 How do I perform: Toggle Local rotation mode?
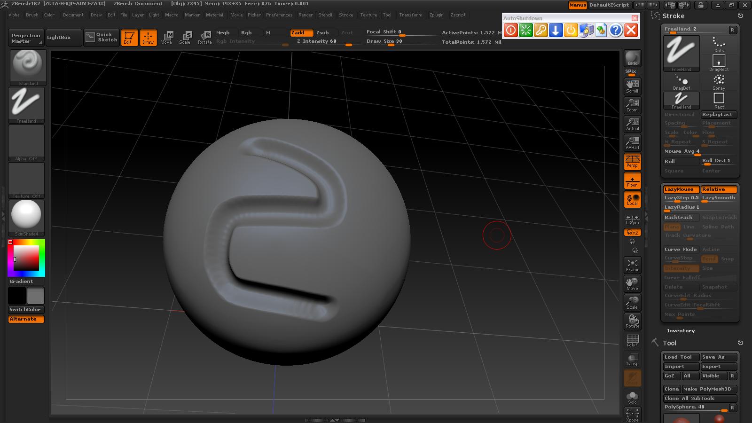tap(632, 199)
